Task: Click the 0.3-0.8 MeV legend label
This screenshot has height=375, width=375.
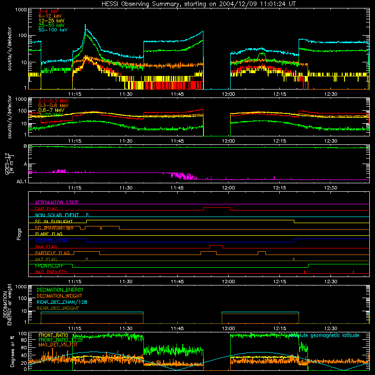Action: 53,105
